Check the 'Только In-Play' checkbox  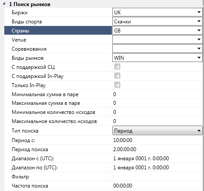pos(117,85)
